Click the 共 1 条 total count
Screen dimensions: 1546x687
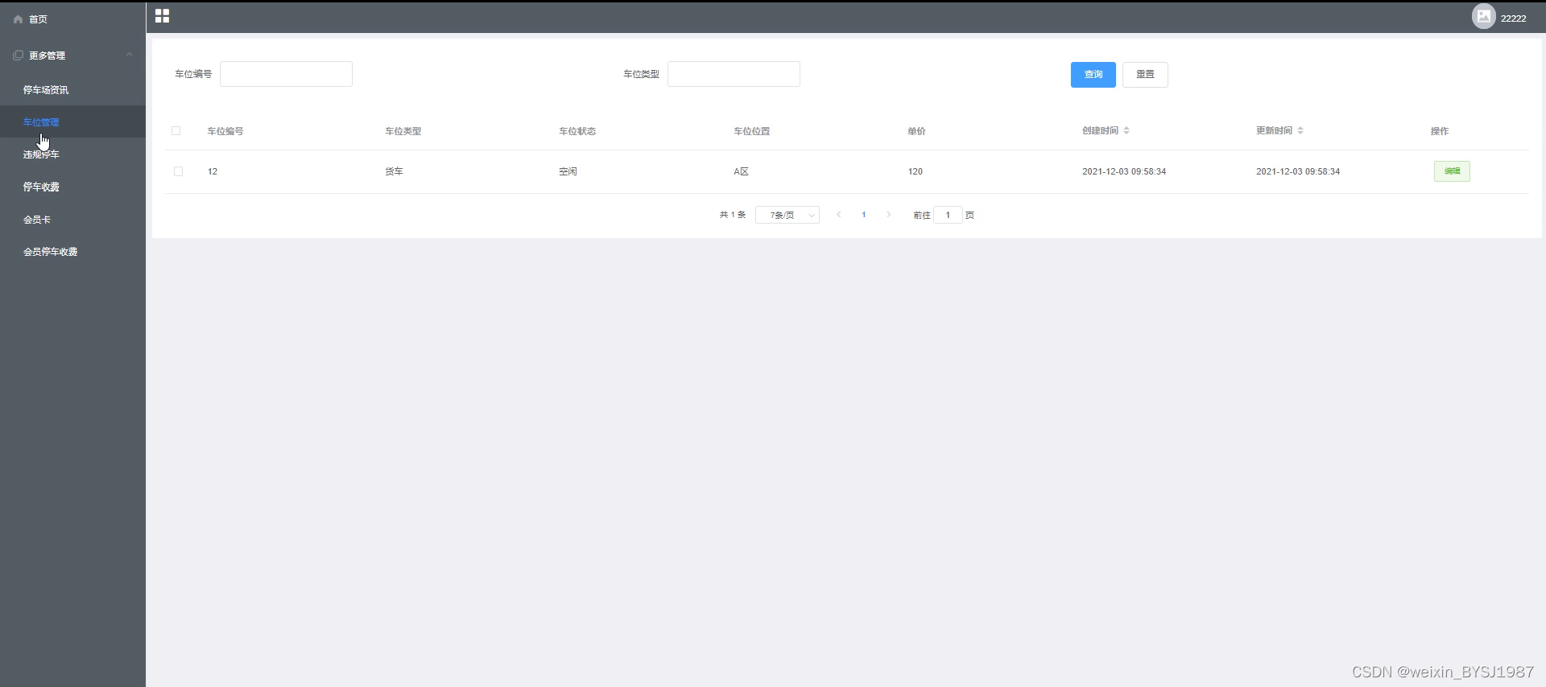[x=733, y=215]
